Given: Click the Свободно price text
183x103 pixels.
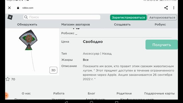Looking at the screenshot, I should point(93,42).
